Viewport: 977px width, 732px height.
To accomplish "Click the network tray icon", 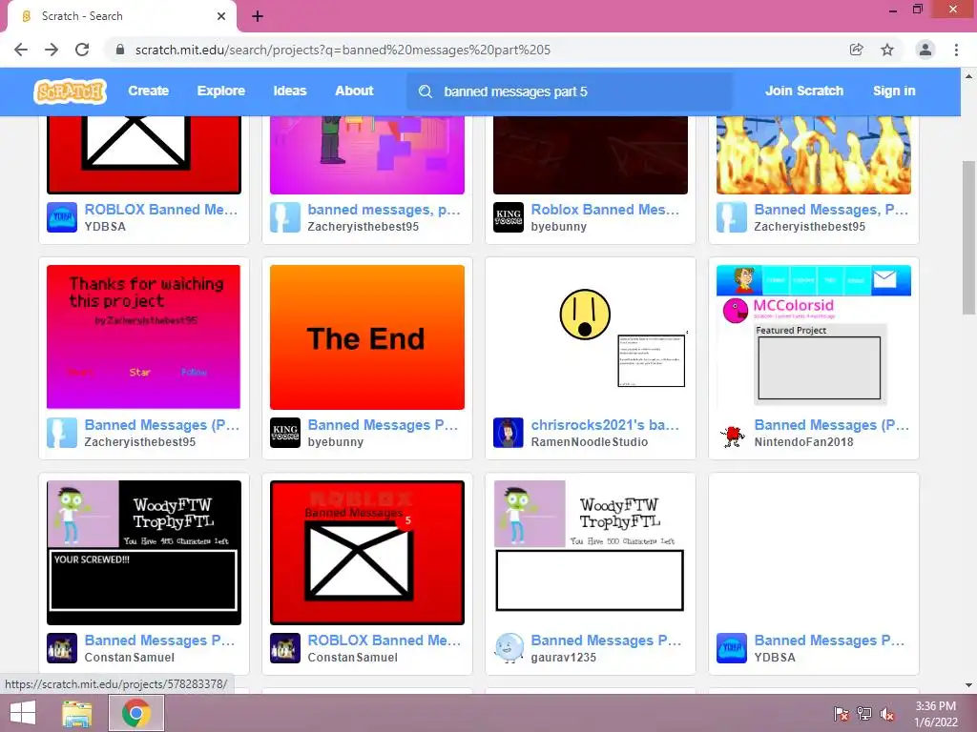I will pos(864,713).
